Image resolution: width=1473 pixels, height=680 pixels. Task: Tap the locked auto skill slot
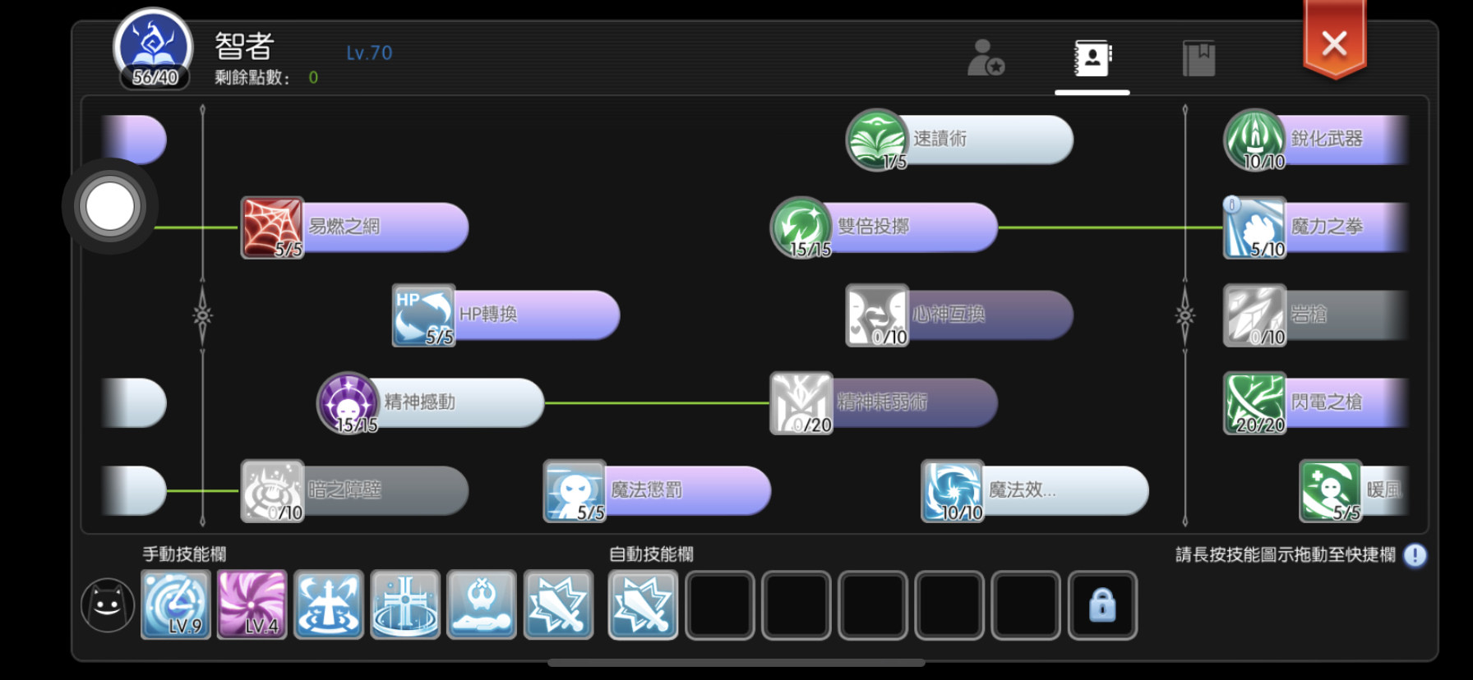pyautogui.click(x=1102, y=605)
